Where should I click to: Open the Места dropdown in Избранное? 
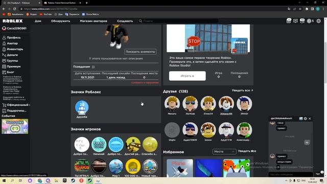[224, 151]
